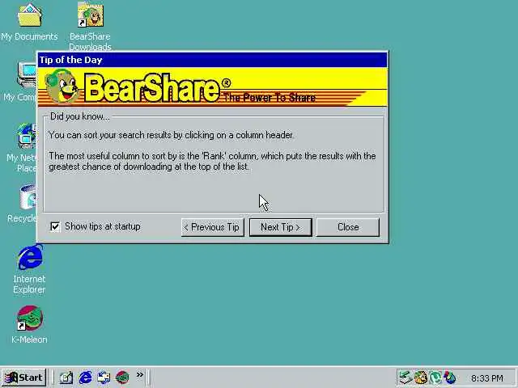The width and height of the screenshot is (518, 388).
Task: Open the Windows Start menu
Action: click(x=23, y=377)
